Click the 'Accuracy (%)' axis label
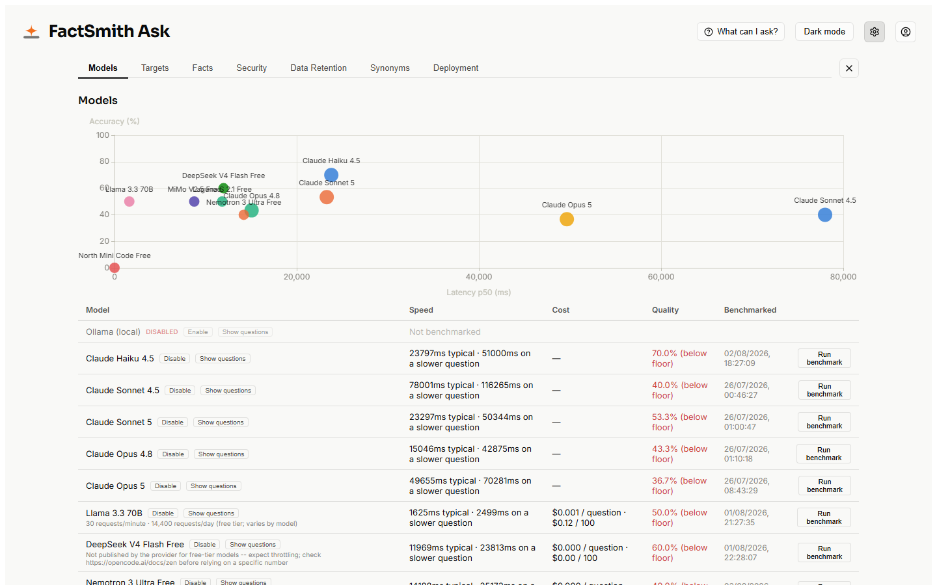The height and width of the screenshot is (585, 937). (115, 122)
